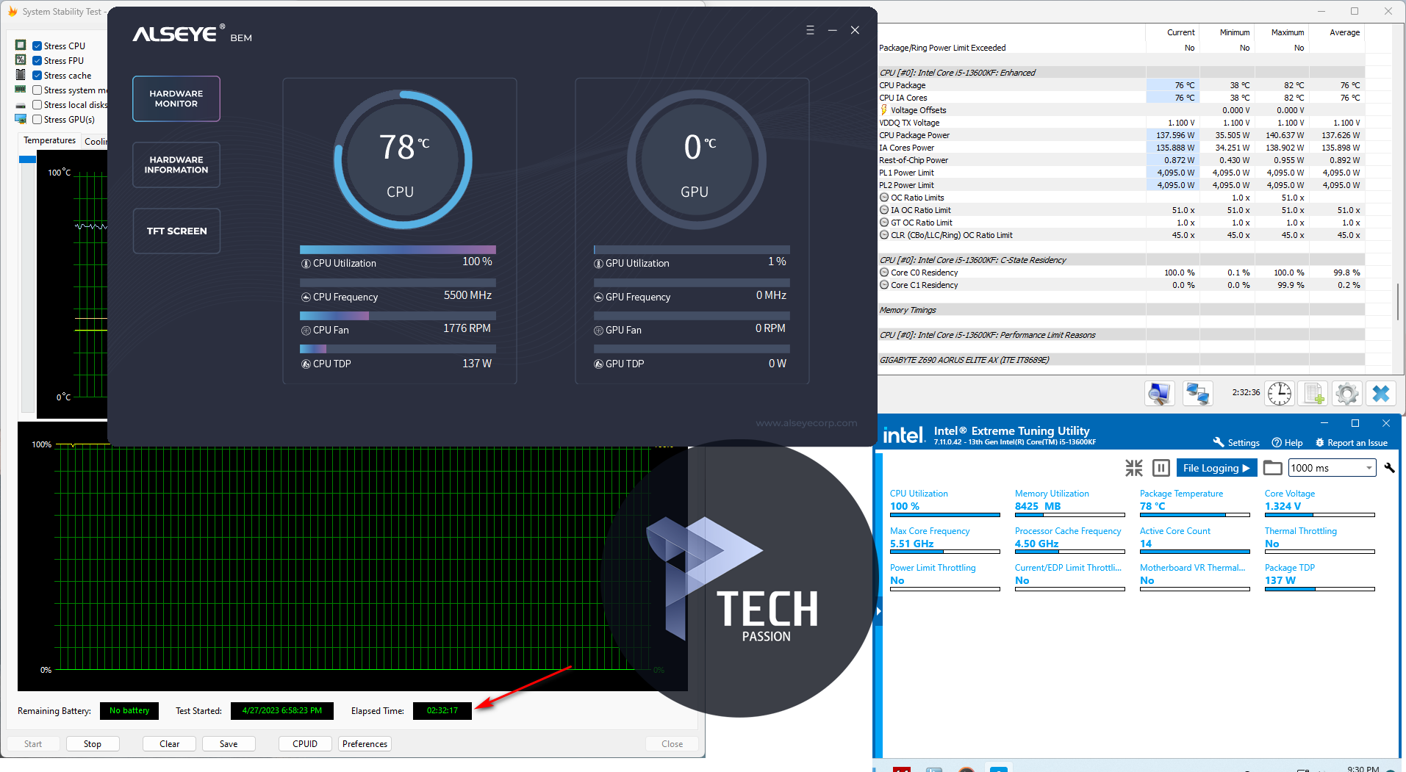The image size is (1406, 772).
Task: Reset min/max values with the clock icon
Action: (x=1279, y=394)
